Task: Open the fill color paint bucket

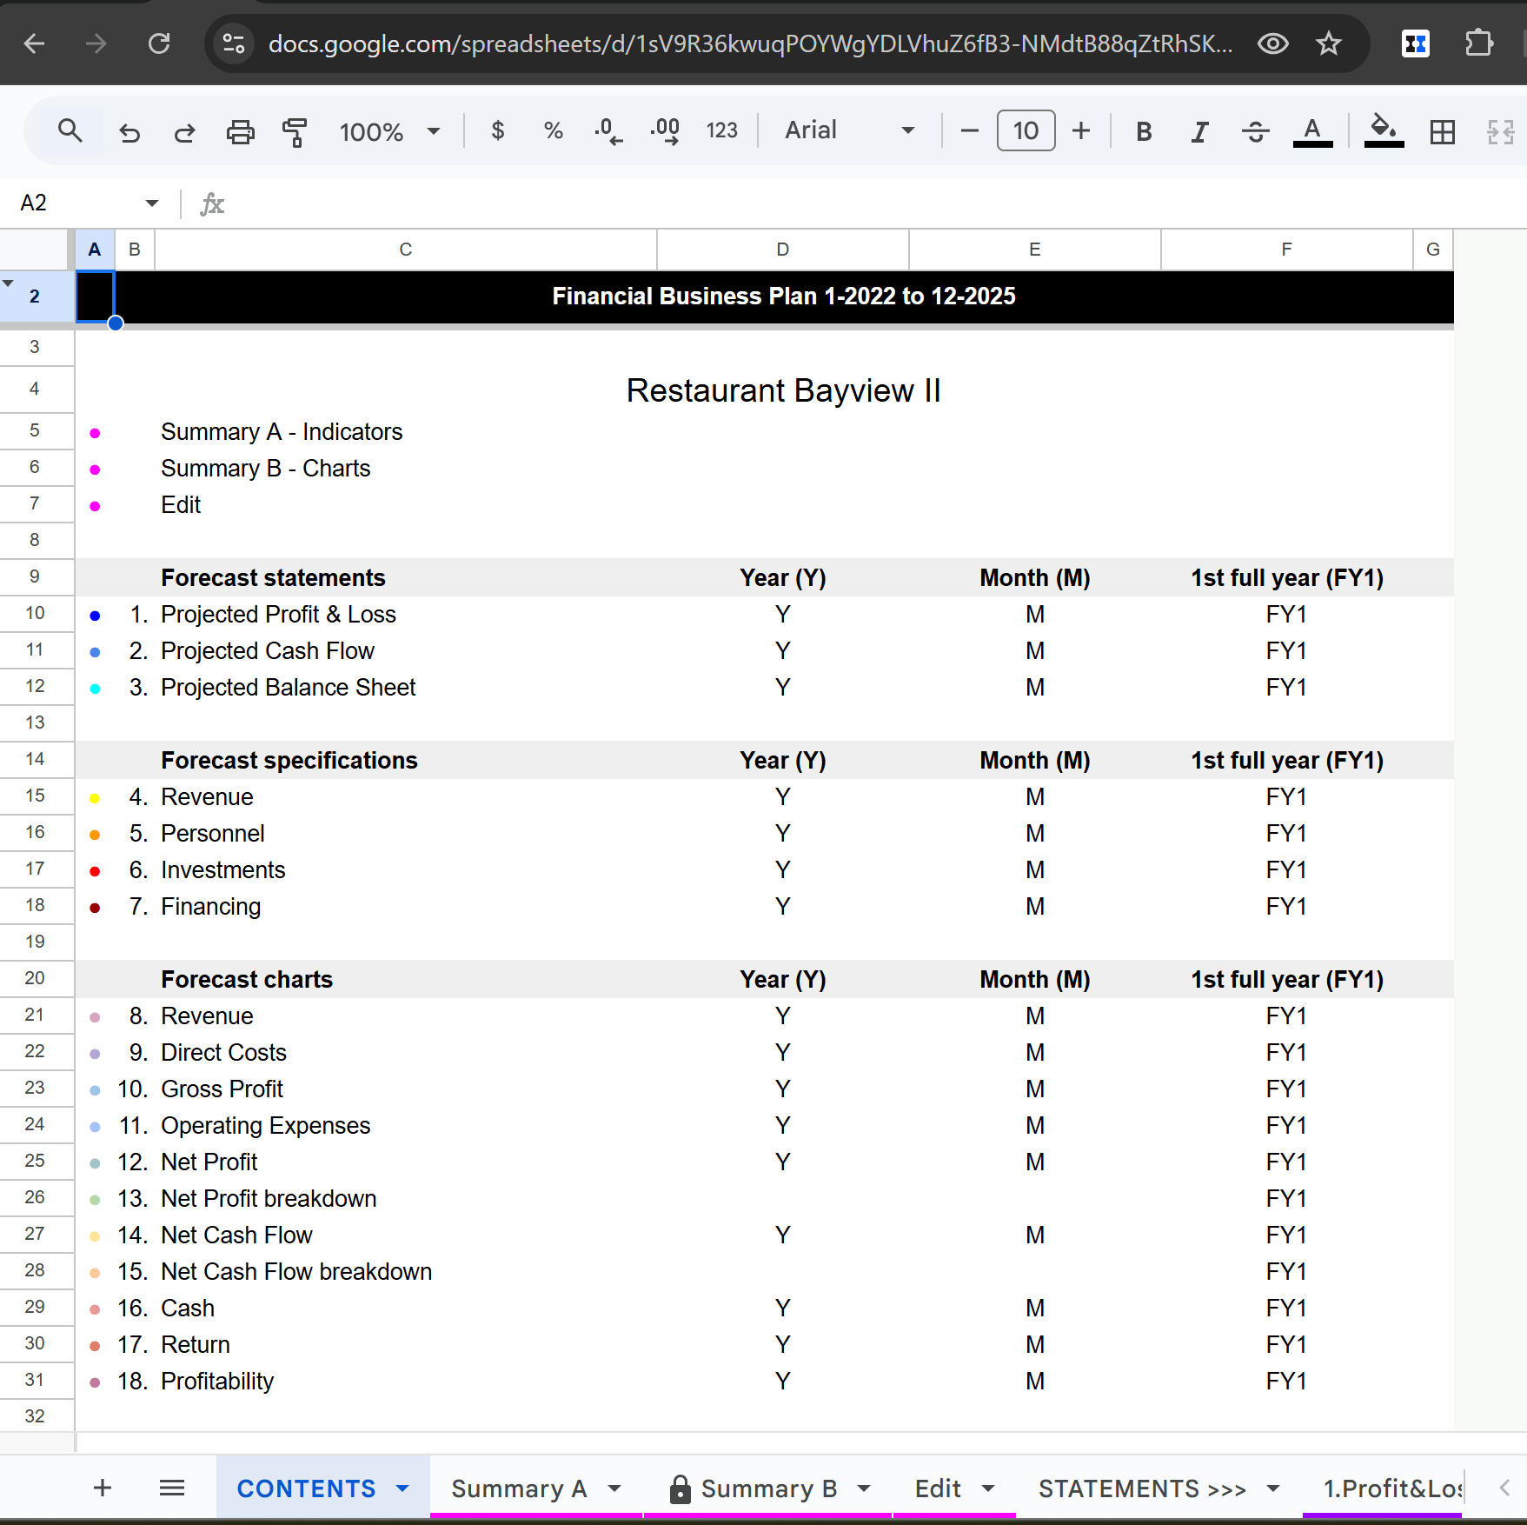Action: click(1384, 131)
